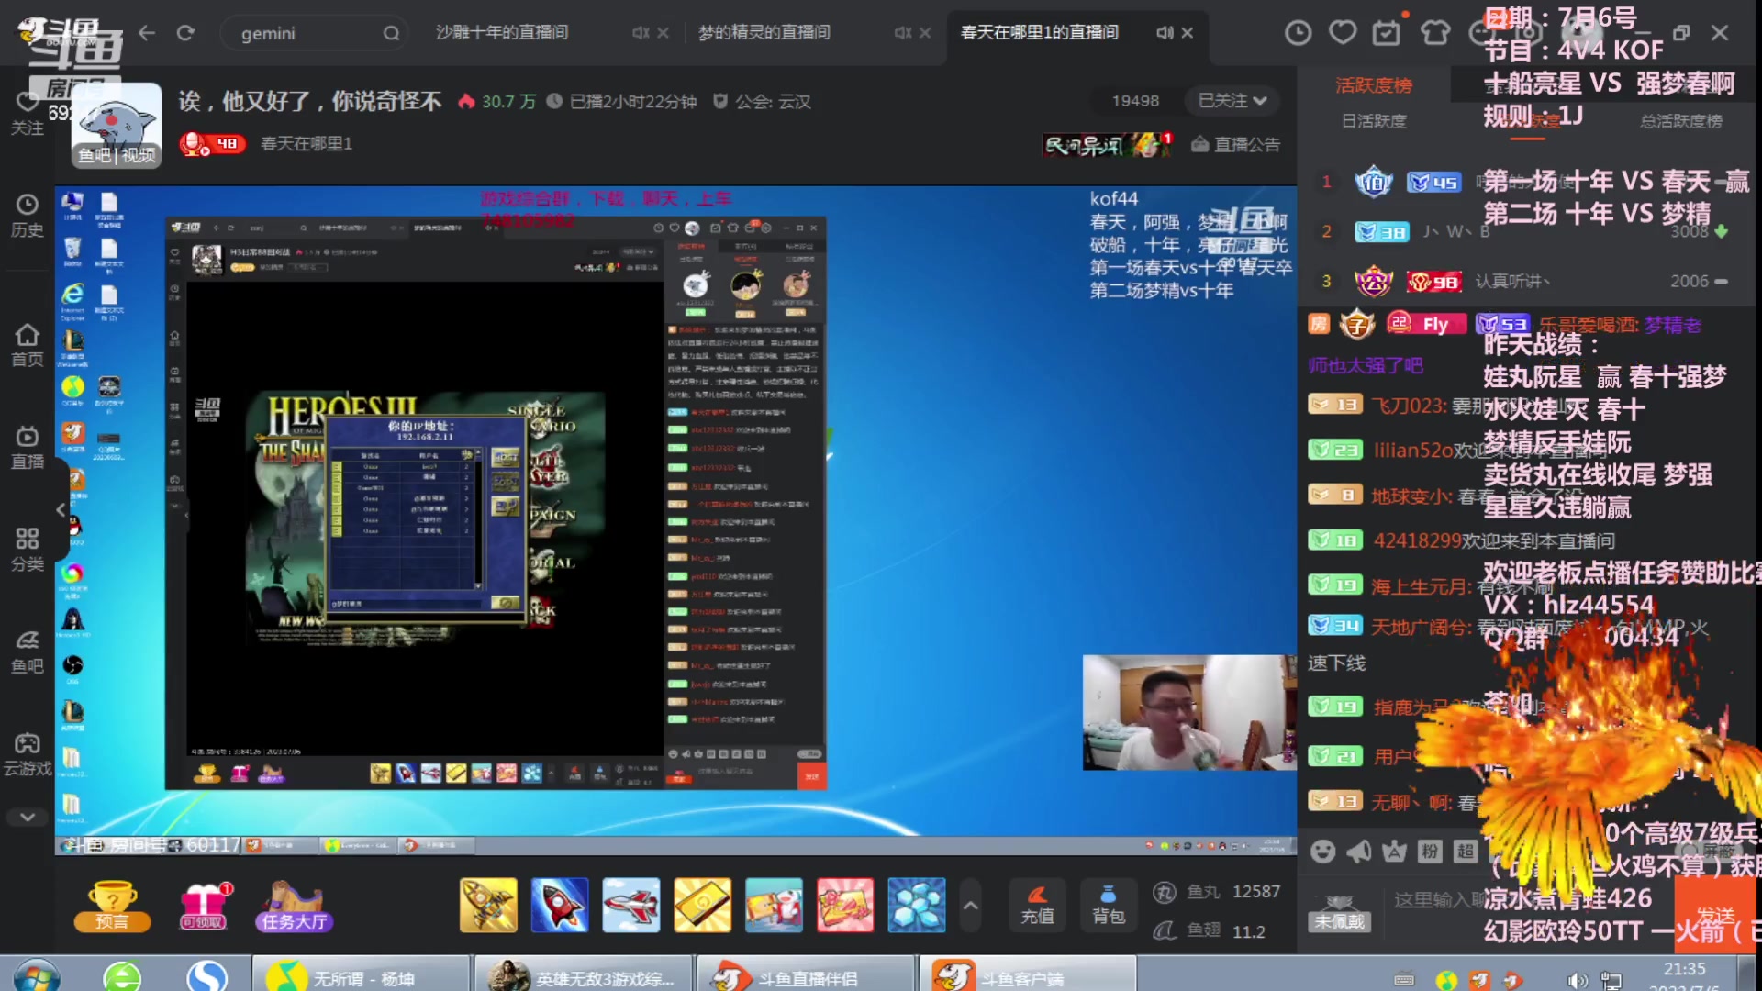Switch to taskbar item 无所谓 - 杨坤
This screenshot has height=991, width=1762.
tap(362, 975)
